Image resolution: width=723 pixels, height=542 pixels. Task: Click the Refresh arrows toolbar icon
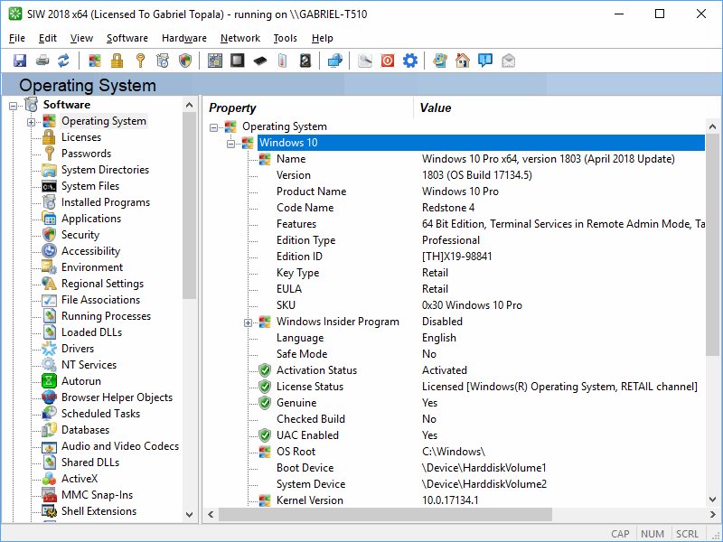pos(63,61)
